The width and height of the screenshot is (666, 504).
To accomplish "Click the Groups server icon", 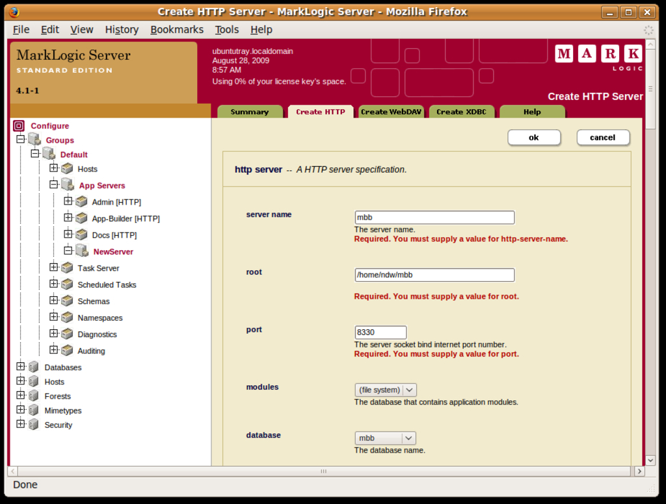I will point(34,139).
